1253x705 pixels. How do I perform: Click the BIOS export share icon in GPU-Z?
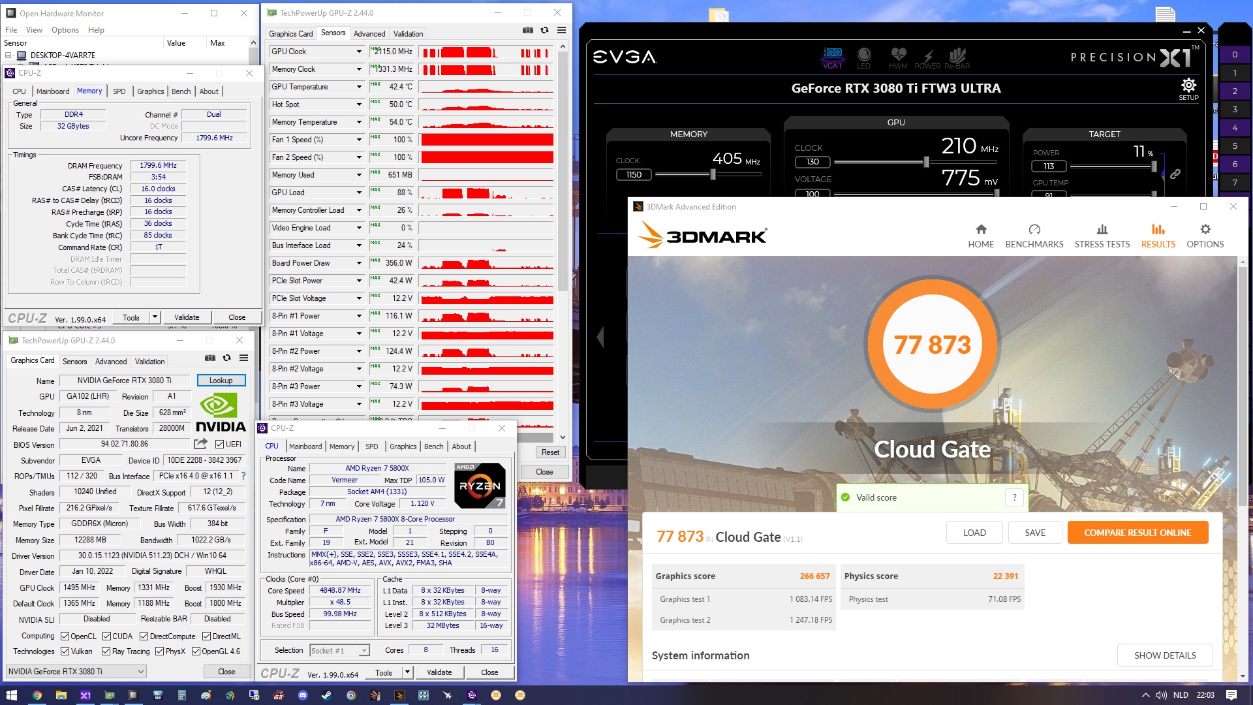tap(200, 444)
